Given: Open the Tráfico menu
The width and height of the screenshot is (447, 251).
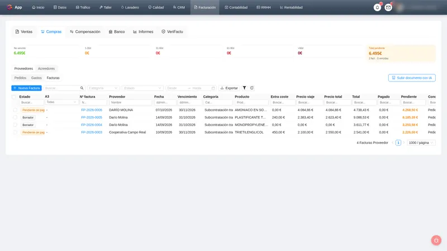Looking at the screenshot, I should 83,7.
